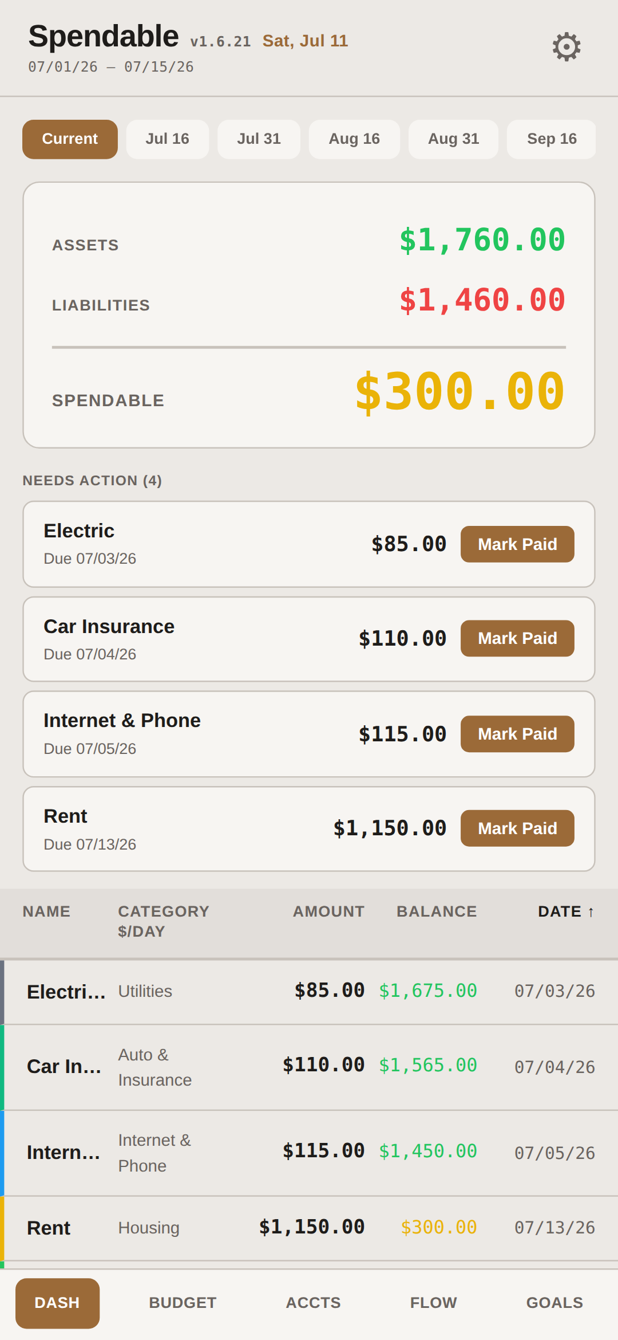
Task: Choose the Aug 16 period
Action: click(x=354, y=139)
